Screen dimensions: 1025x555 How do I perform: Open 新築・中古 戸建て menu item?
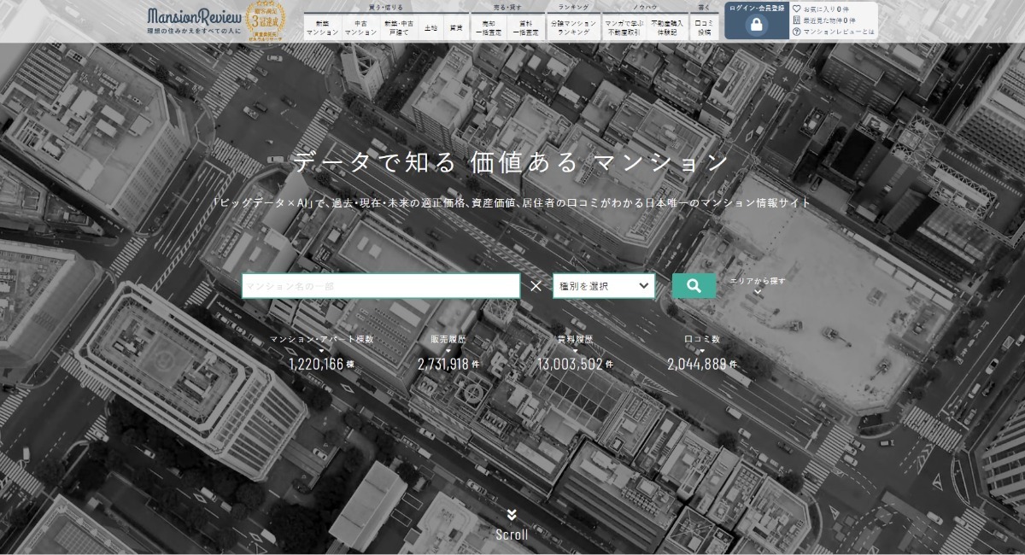coord(399,27)
